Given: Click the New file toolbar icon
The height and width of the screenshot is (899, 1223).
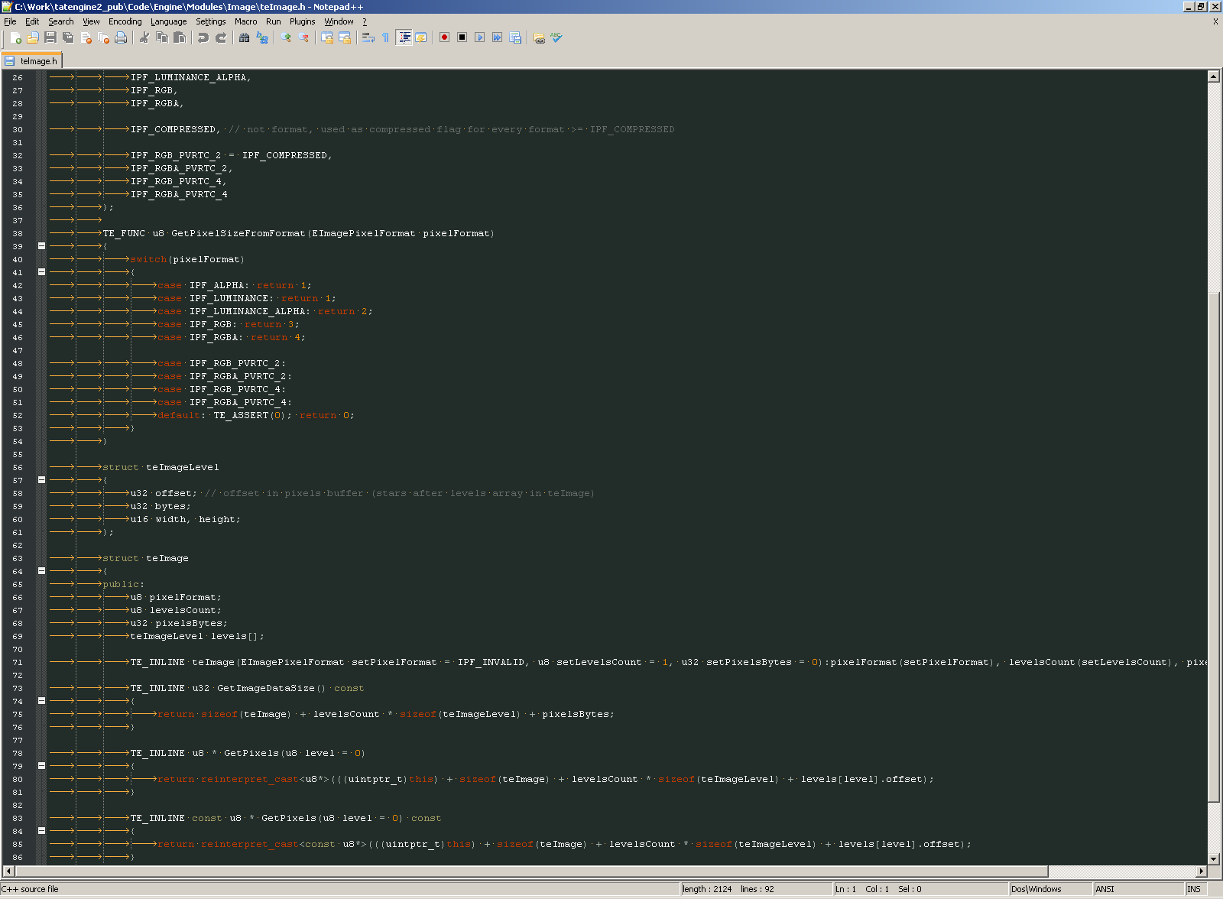Looking at the screenshot, I should point(15,37).
